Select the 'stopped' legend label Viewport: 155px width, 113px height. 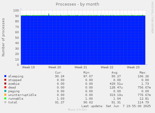pos(15,80)
